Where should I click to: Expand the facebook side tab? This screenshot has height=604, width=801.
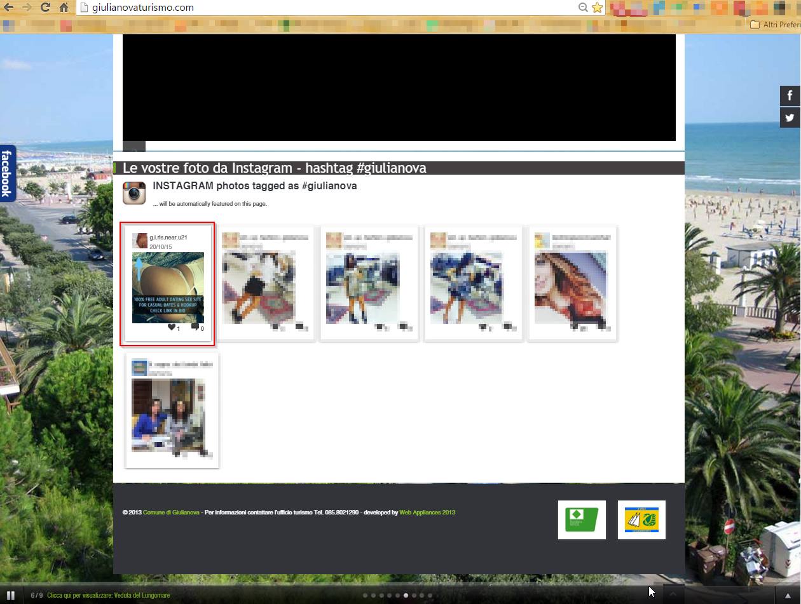[7, 173]
